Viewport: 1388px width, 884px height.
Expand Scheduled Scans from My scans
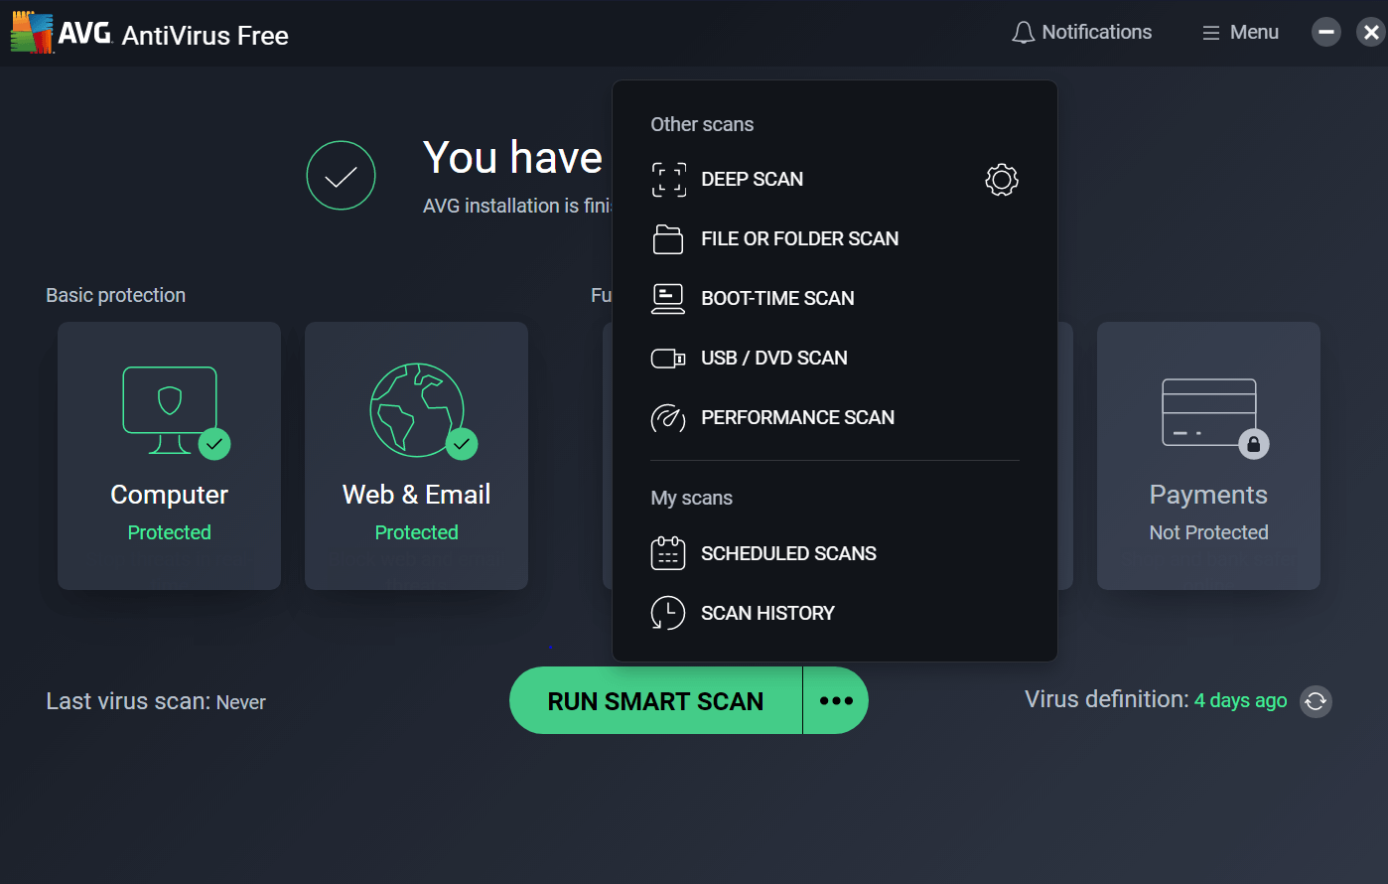point(788,553)
